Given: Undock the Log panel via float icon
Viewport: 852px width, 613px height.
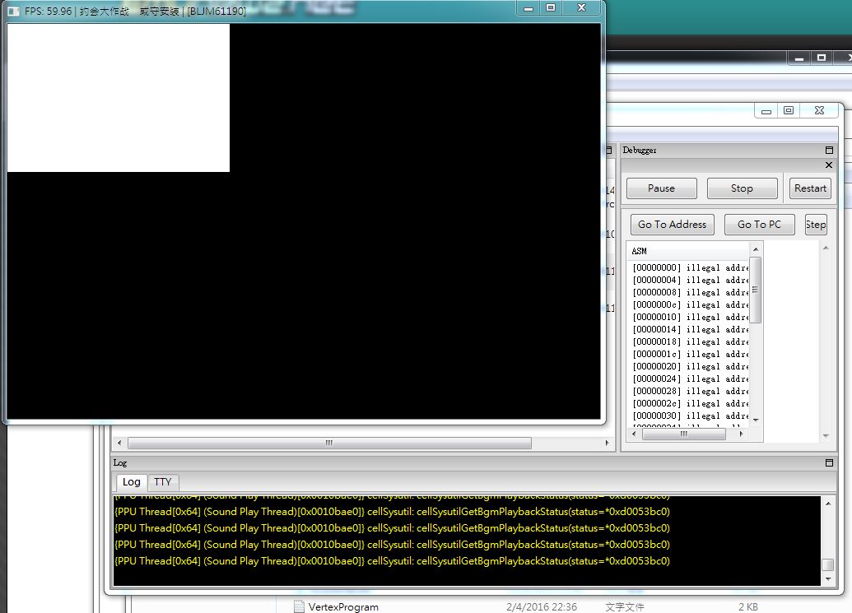Looking at the screenshot, I should (x=829, y=463).
